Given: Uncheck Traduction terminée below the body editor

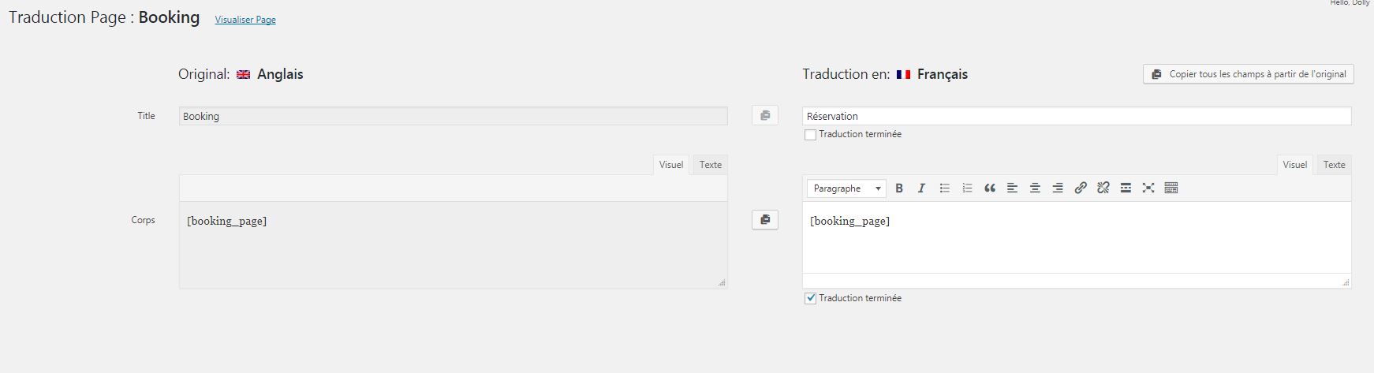Looking at the screenshot, I should [810, 299].
